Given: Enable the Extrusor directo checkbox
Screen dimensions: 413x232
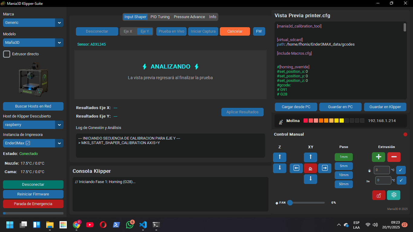Looking at the screenshot, I should click(7, 54).
